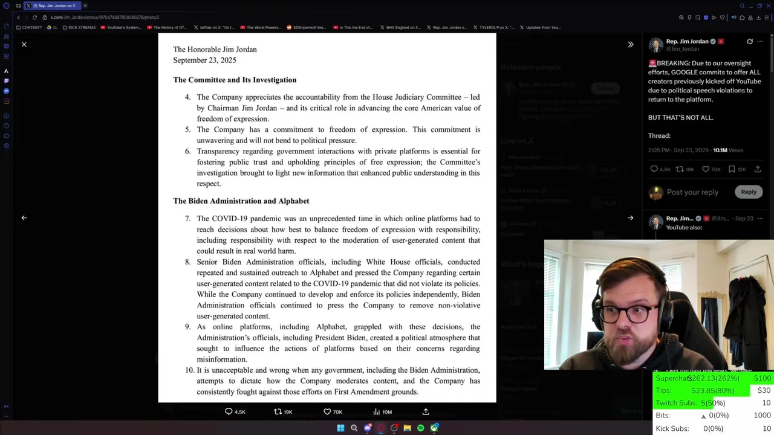Close the photo viewer with the X icon
This screenshot has height=435, width=774.
point(24,45)
